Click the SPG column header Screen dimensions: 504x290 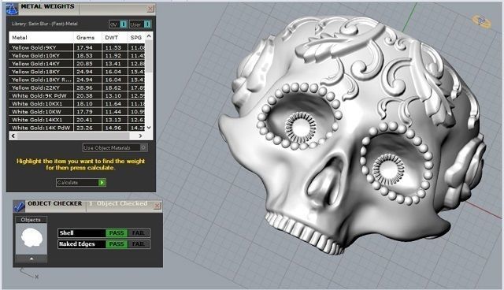136,38
